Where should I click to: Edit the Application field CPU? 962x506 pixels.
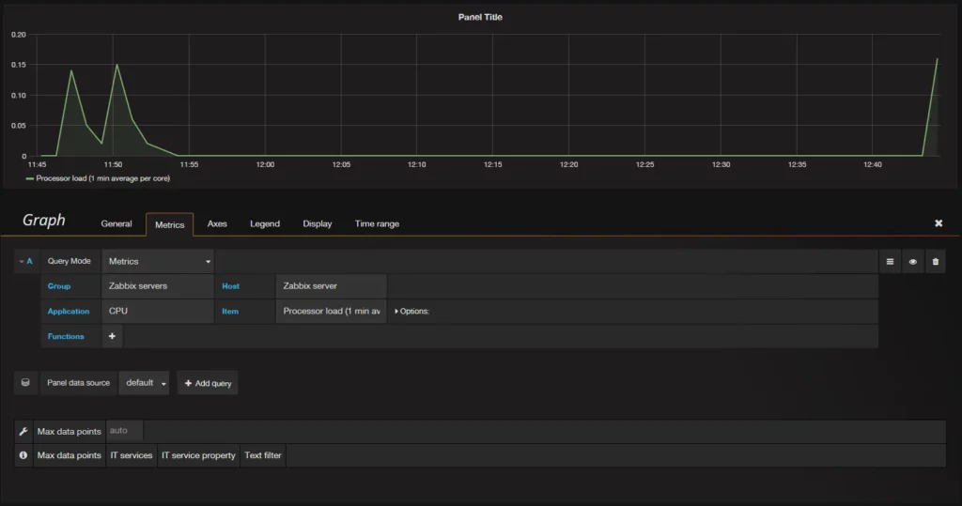coord(158,311)
